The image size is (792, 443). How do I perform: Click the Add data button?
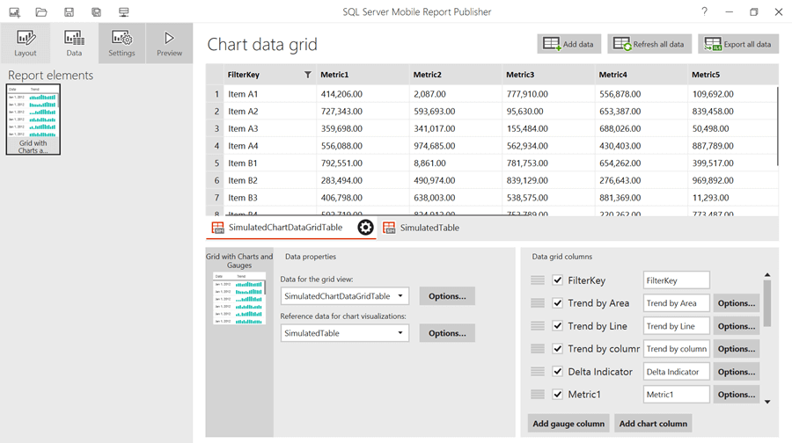coord(568,45)
